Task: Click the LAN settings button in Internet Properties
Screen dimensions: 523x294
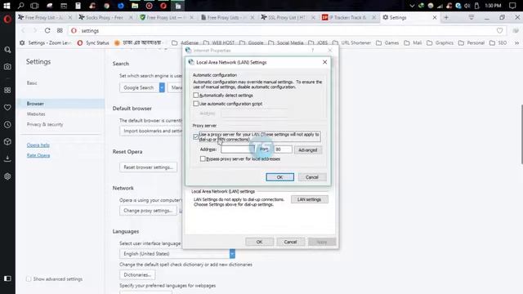Action: (x=309, y=199)
